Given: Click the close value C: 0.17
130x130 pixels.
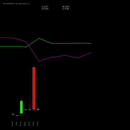Looking at the screenshot, I should tap(45, 7).
